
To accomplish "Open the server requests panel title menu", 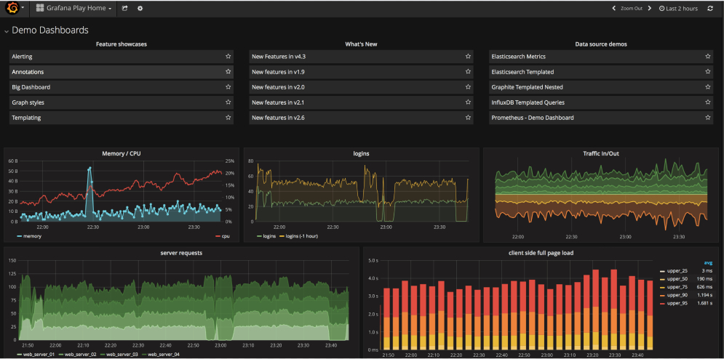I will tap(181, 252).
